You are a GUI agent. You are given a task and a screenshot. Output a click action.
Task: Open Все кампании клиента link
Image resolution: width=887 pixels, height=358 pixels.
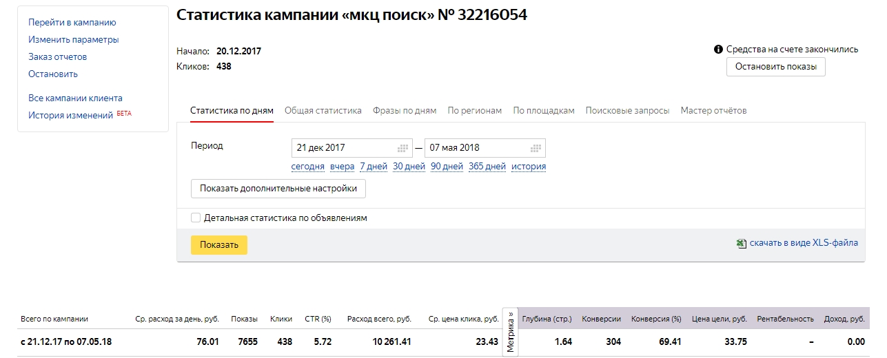pos(75,98)
